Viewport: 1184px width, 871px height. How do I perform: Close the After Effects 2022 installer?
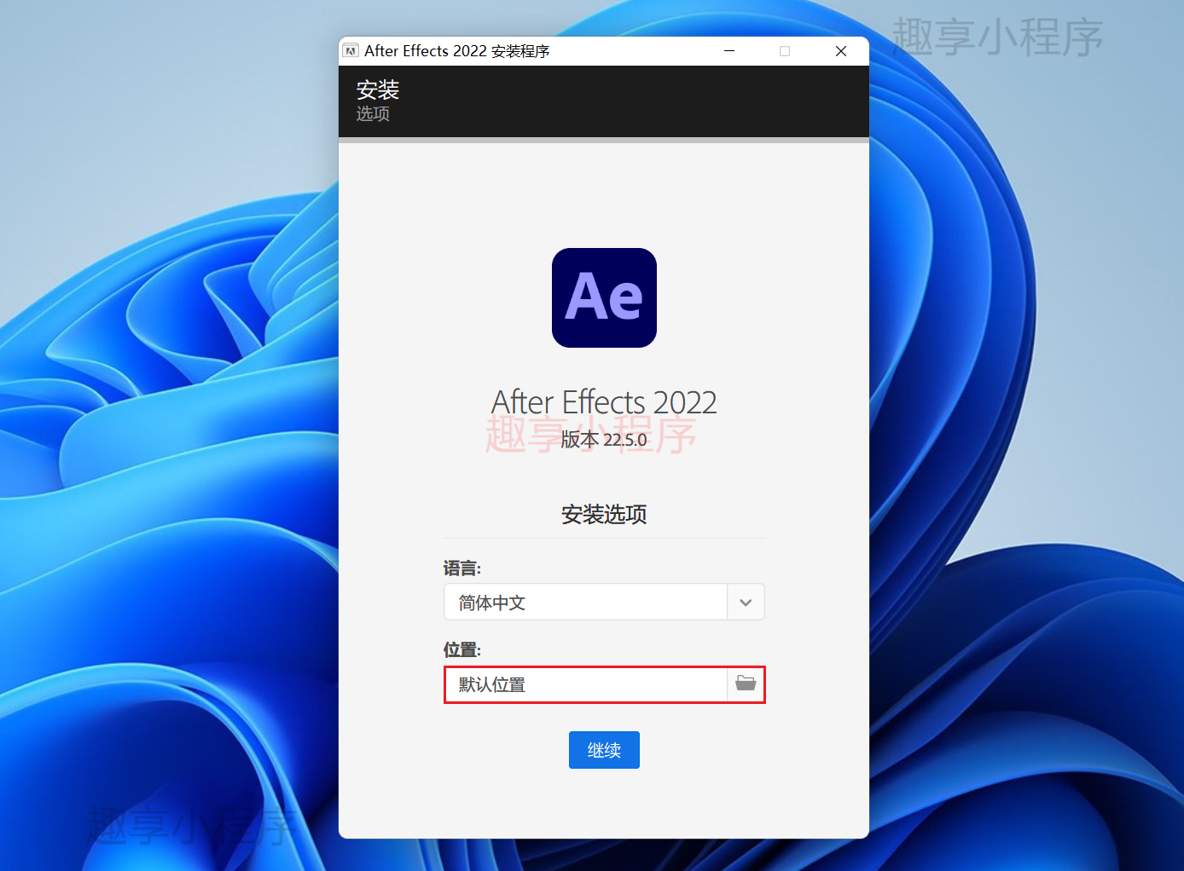point(841,51)
